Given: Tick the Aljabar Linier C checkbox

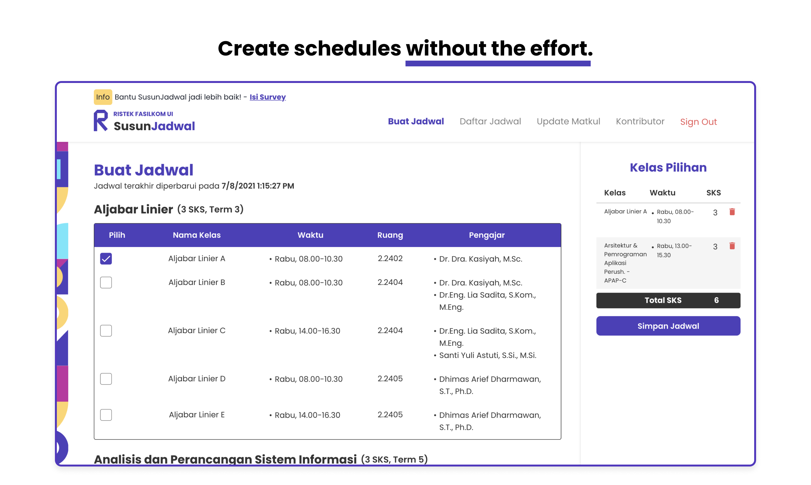Looking at the screenshot, I should point(106,331).
